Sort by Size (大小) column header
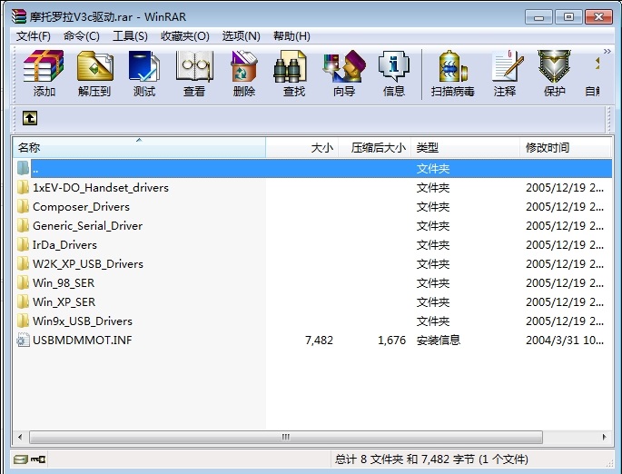Screen dimensions: 622x474 point(301,147)
